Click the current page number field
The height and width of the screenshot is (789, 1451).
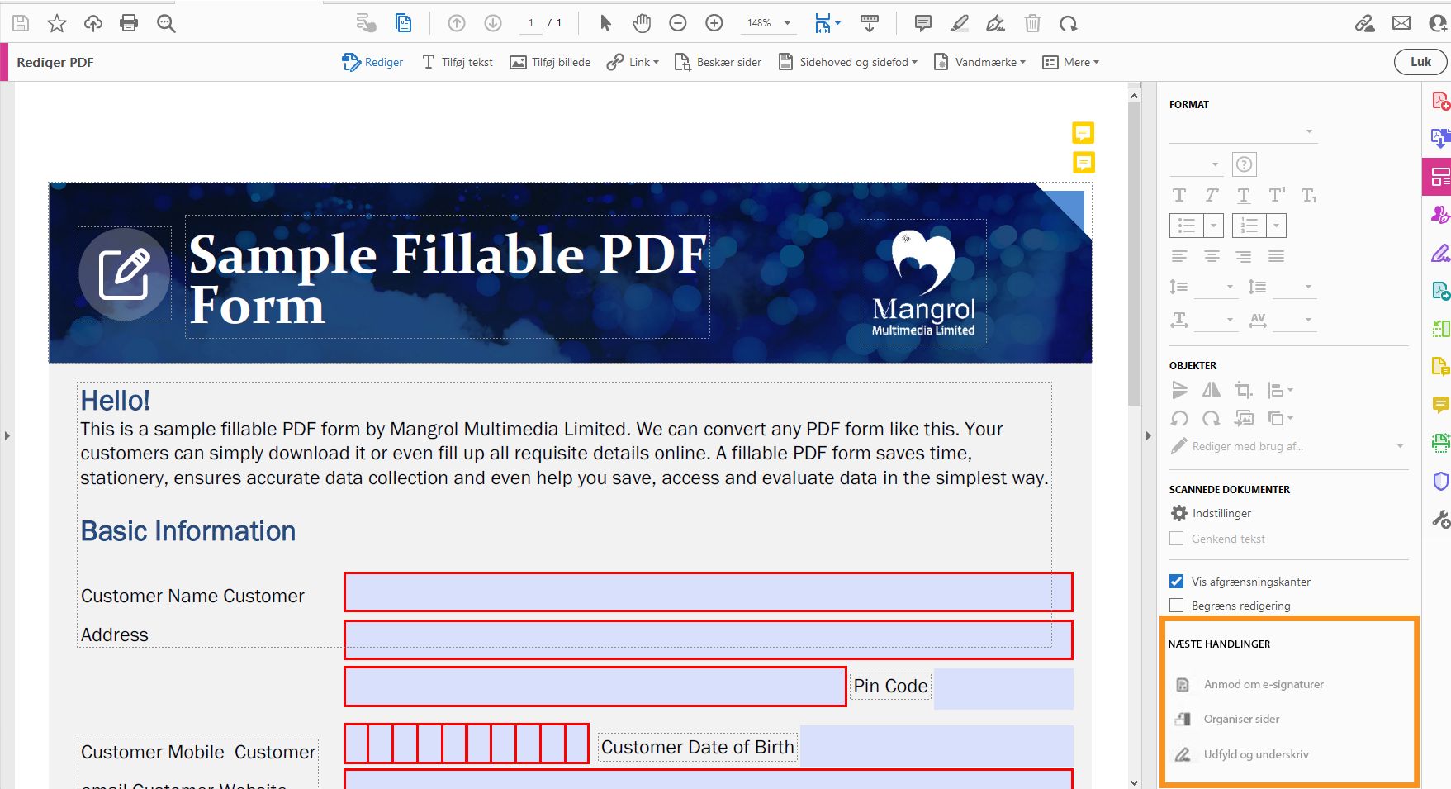point(531,23)
